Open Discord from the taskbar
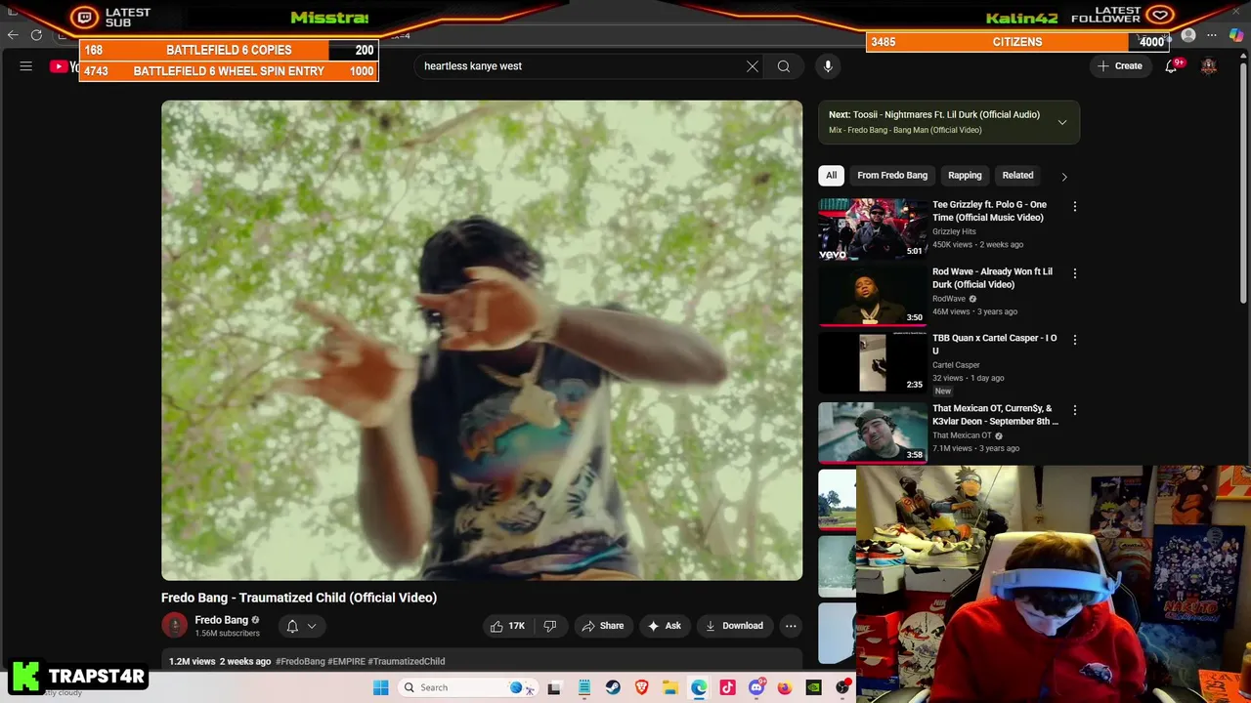The width and height of the screenshot is (1251, 703). pos(756,687)
